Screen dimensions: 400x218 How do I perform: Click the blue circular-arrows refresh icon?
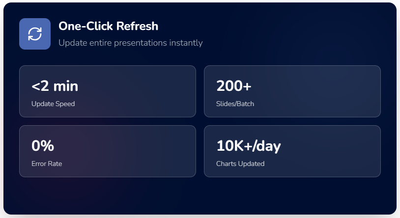[35, 34]
